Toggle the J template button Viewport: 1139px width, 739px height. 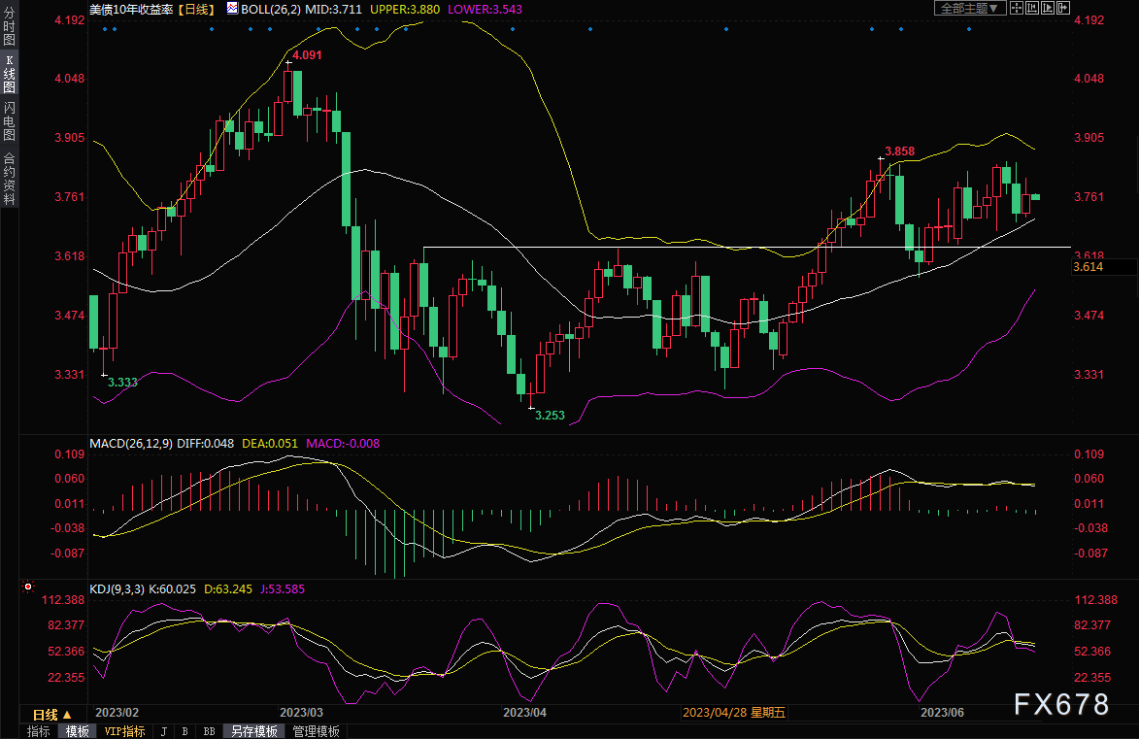click(x=162, y=731)
